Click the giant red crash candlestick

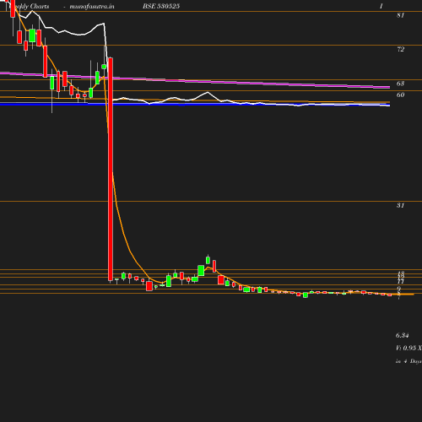(x=111, y=170)
